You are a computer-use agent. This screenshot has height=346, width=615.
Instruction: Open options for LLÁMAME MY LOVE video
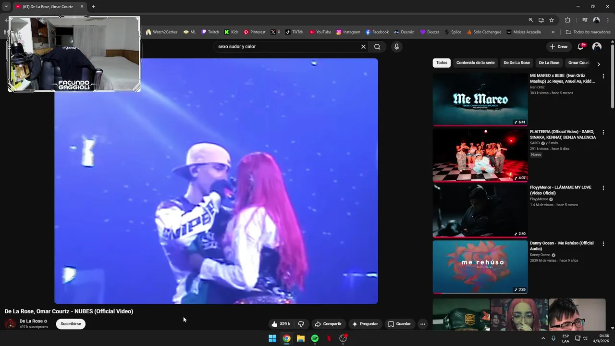[603, 188]
